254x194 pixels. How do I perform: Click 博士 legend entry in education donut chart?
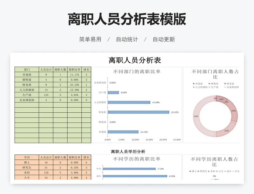pos(193,171)
